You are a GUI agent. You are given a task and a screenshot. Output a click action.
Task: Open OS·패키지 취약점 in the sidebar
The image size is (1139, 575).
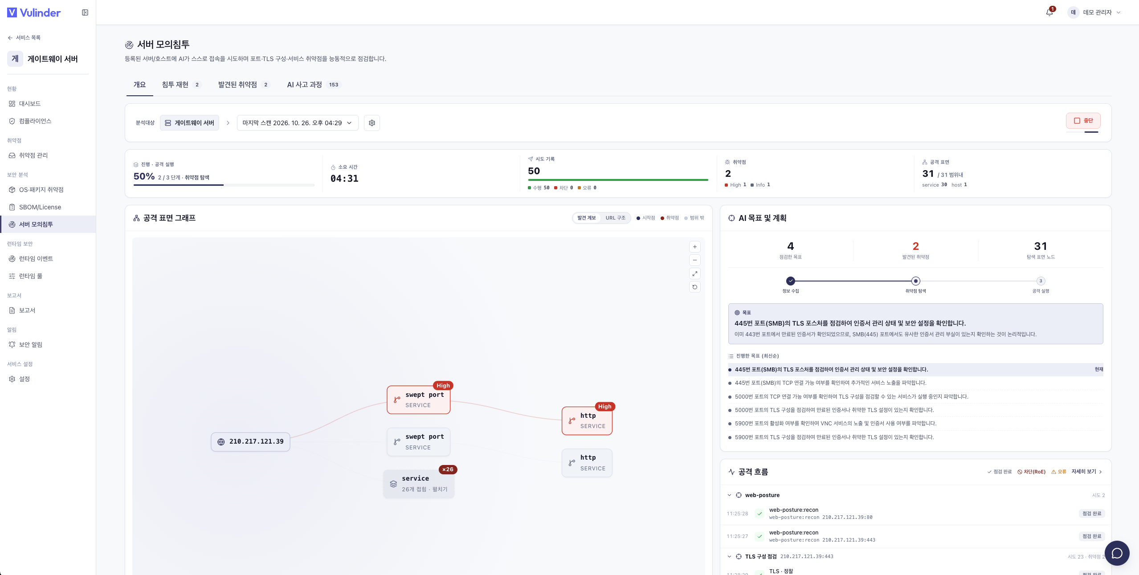48,190
